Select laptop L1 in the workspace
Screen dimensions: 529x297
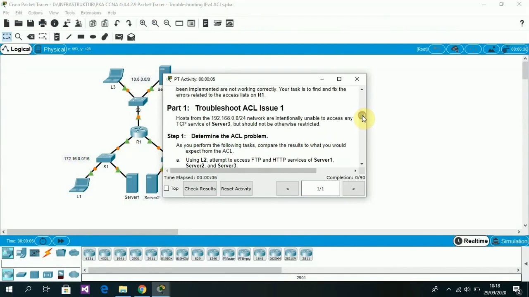[x=80, y=185]
